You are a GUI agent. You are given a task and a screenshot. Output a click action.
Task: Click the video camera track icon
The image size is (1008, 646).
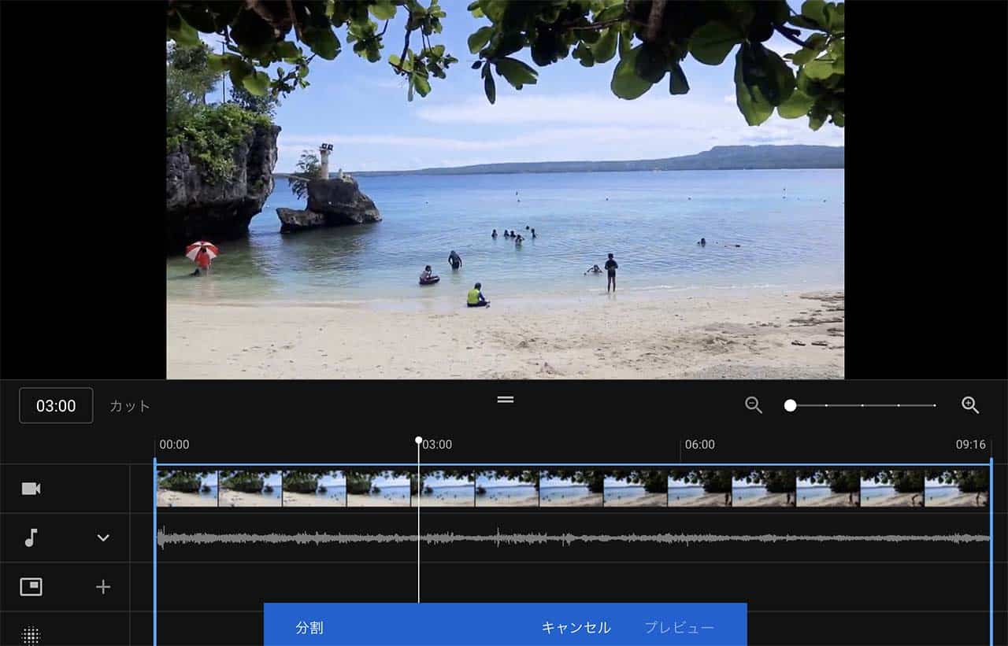tap(31, 489)
